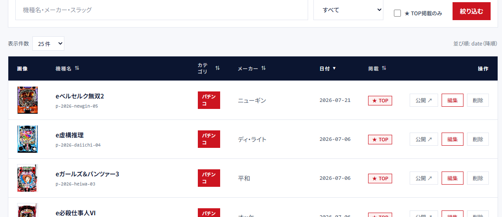Viewport: 502px width, 217px height.
Task: Click the 操作 column header
Action: click(483, 69)
